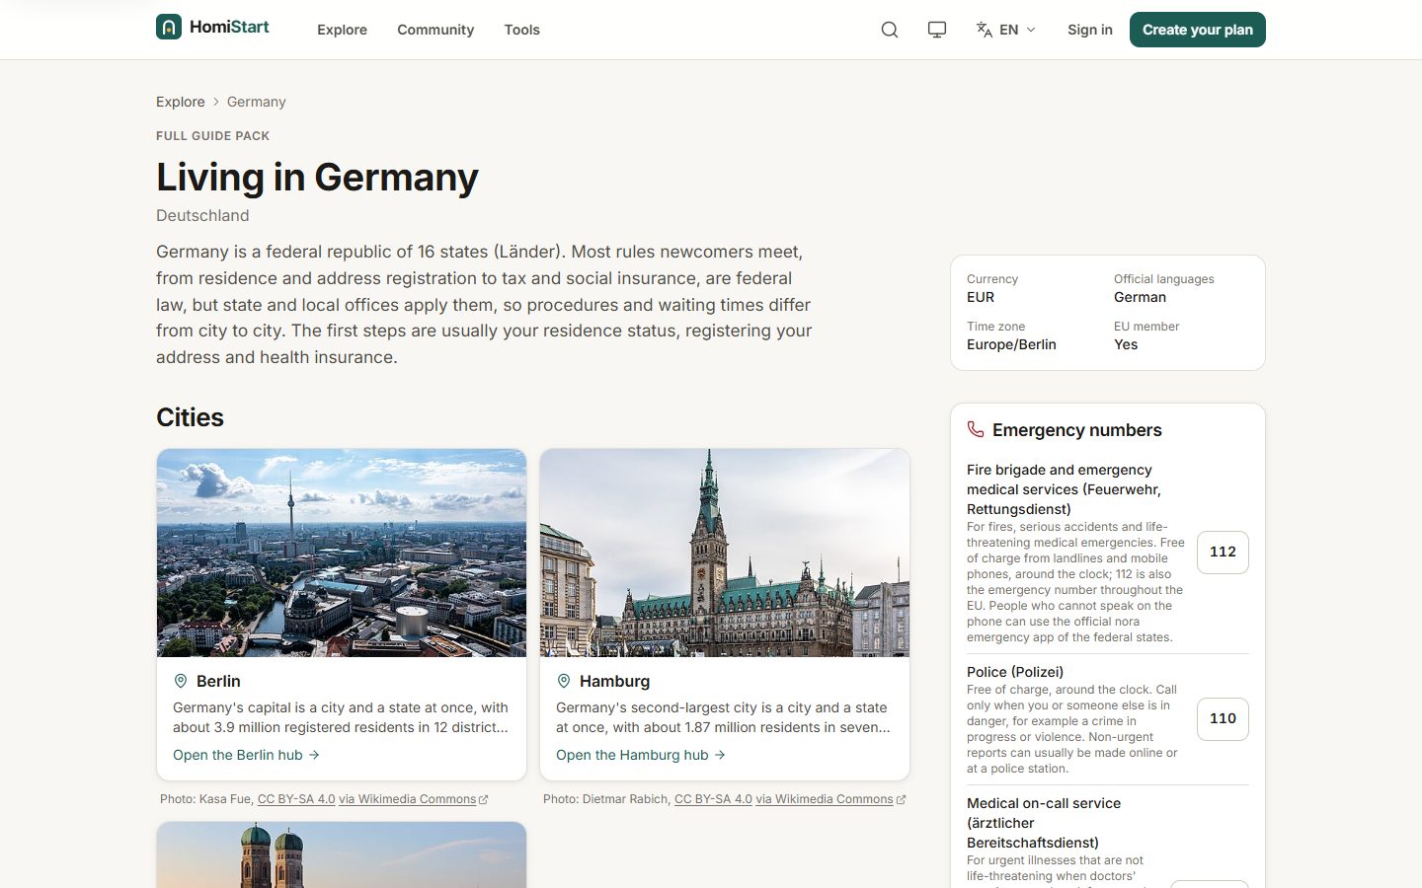Click the Hamburg town hall photo
Image resolution: width=1422 pixels, height=888 pixels.
point(725,554)
